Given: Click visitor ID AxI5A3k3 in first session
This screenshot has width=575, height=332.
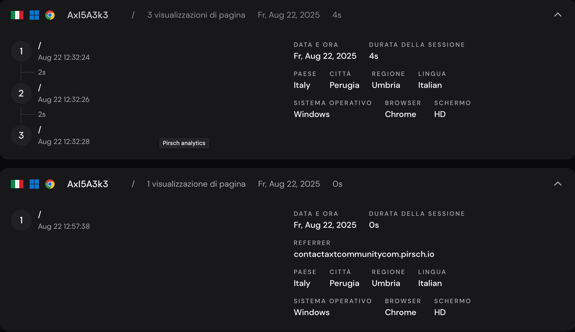Looking at the screenshot, I should tap(88, 15).
